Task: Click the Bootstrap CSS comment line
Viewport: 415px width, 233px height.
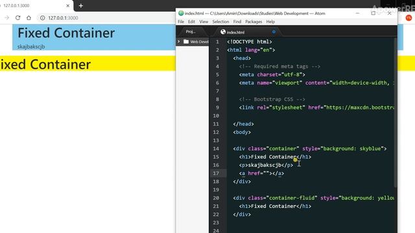Action: click(x=272, y=99)
